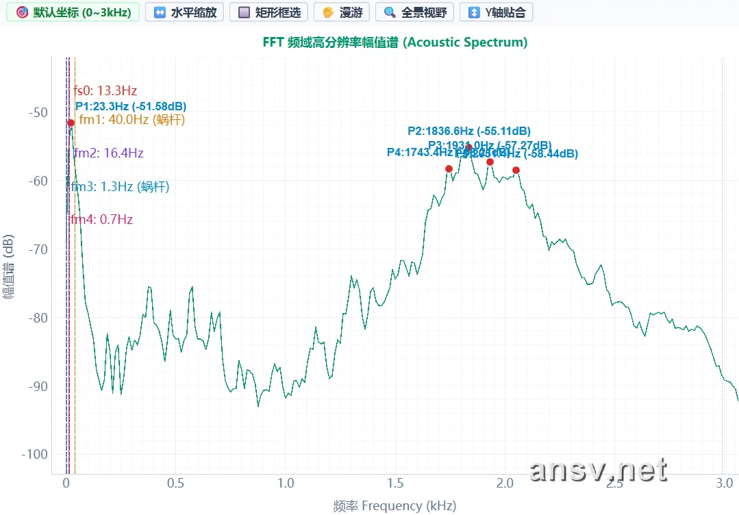Click the label "P2:1836.6Hz (-55.11dB)"

[x=469, y=131]
